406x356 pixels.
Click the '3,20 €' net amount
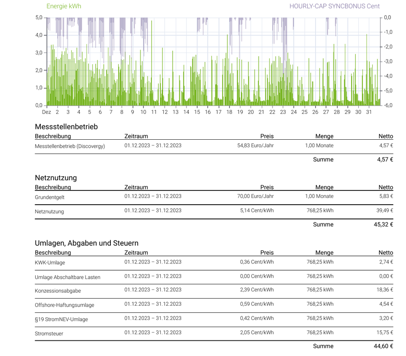coord(386,318)
